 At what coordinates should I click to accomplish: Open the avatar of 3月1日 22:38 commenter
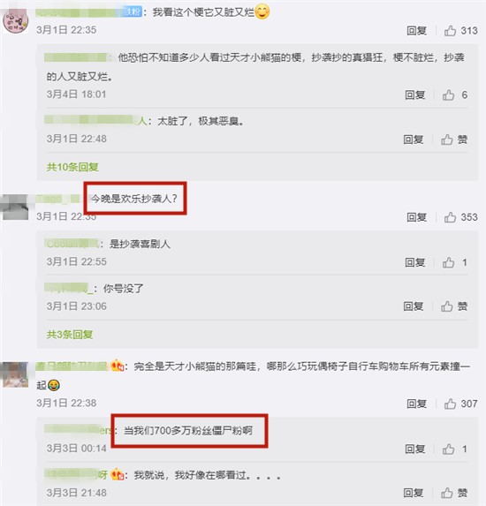pyautogui.click(x=16, y=374)
